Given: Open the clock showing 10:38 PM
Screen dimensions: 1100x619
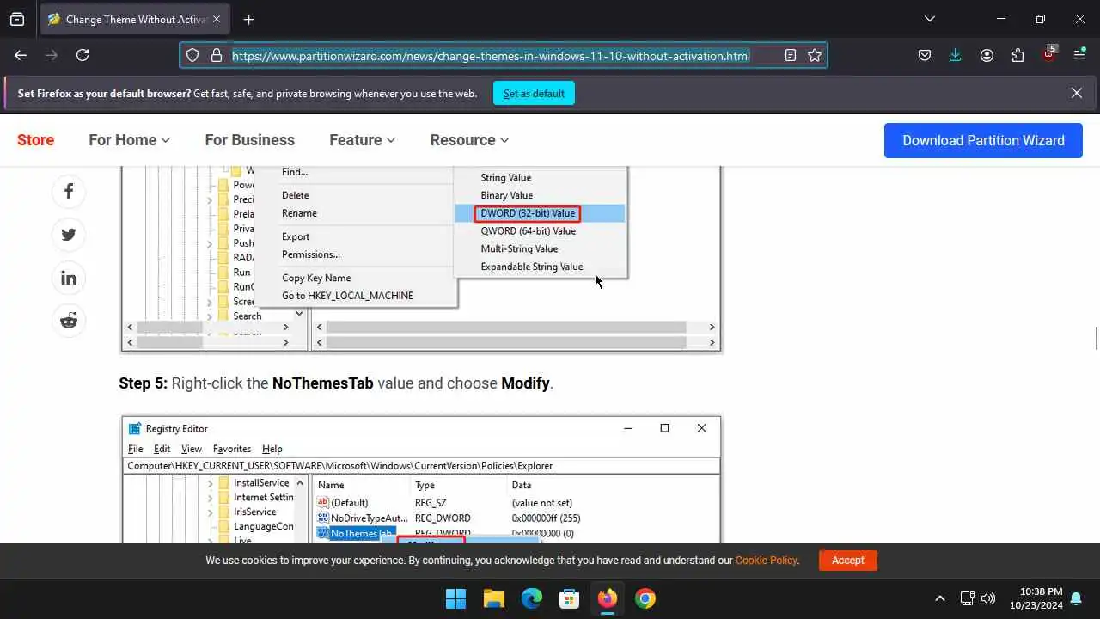Looking at the screenshot, I should pos(1036,598).
